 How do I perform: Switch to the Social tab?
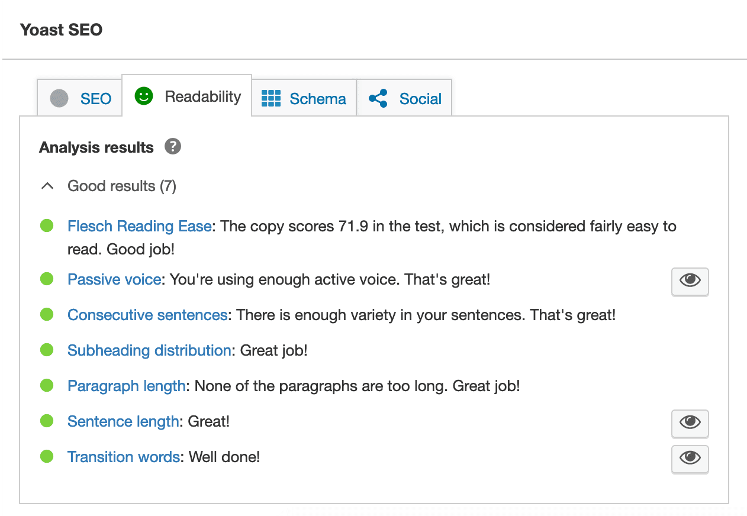point(404,98)
